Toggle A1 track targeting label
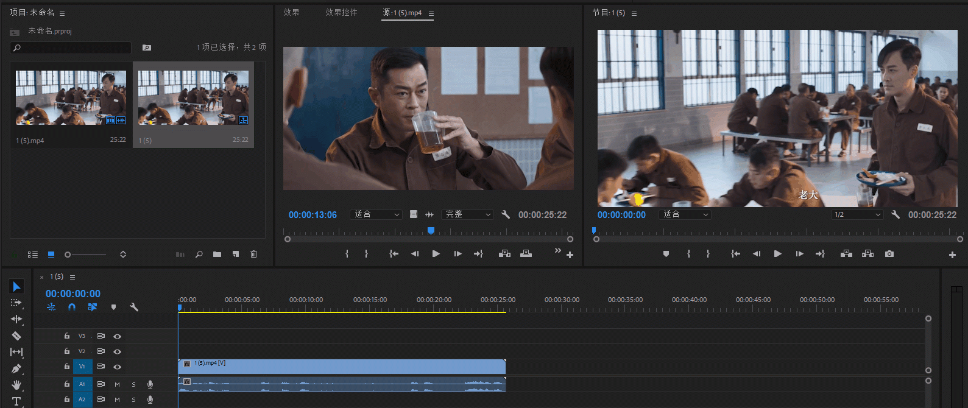 [82, 384]
